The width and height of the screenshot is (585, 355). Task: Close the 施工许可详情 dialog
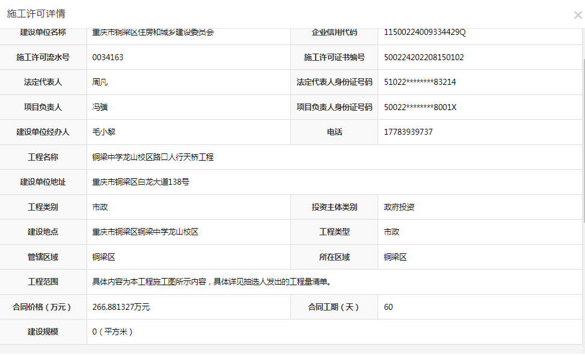(x=577, y=15)
